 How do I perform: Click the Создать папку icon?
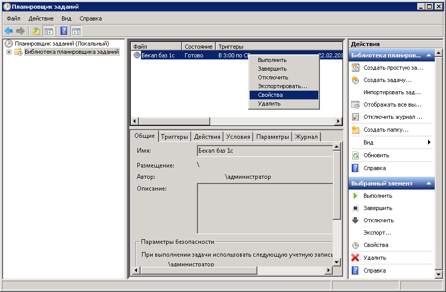pyautogui.click(x=355, y=130)
